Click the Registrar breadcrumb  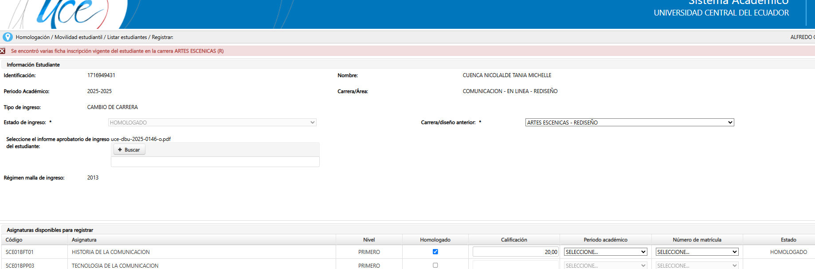(163, 37)
